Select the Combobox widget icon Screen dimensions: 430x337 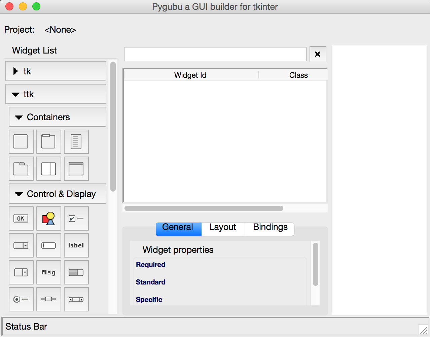pos(21,245)
